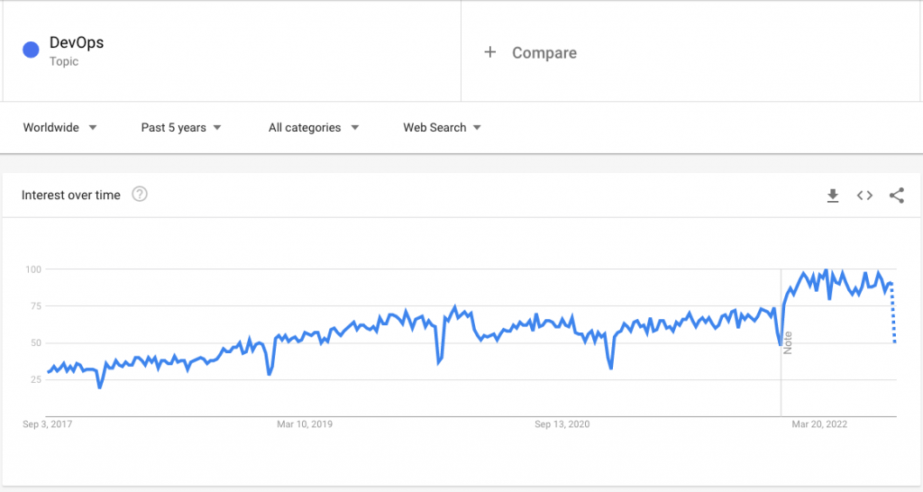Click the Note marker on the chart
Image resolution: width=923 pixels, height=492 pixels.
[x=788, y=342]
